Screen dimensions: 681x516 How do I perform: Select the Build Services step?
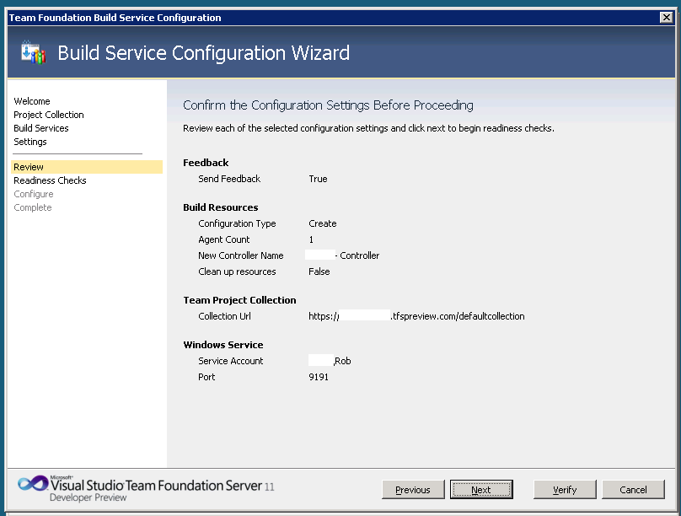41,128
